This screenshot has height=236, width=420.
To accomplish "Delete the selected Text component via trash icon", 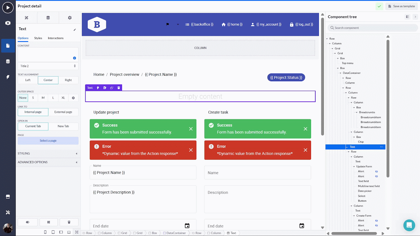I will (x=119, y=88).
